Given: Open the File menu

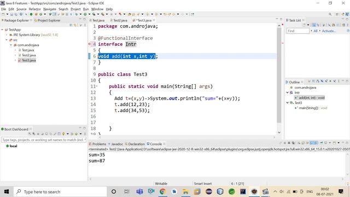Looking at the screenshot, I should coord(4,9).
